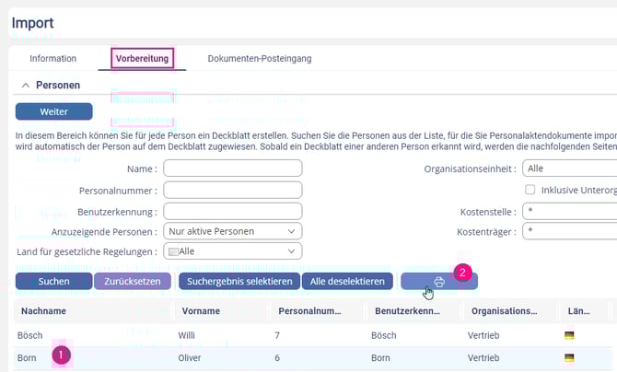
Task: Click Suchergebnis selektieren button
Action: [x=239, y=281]
